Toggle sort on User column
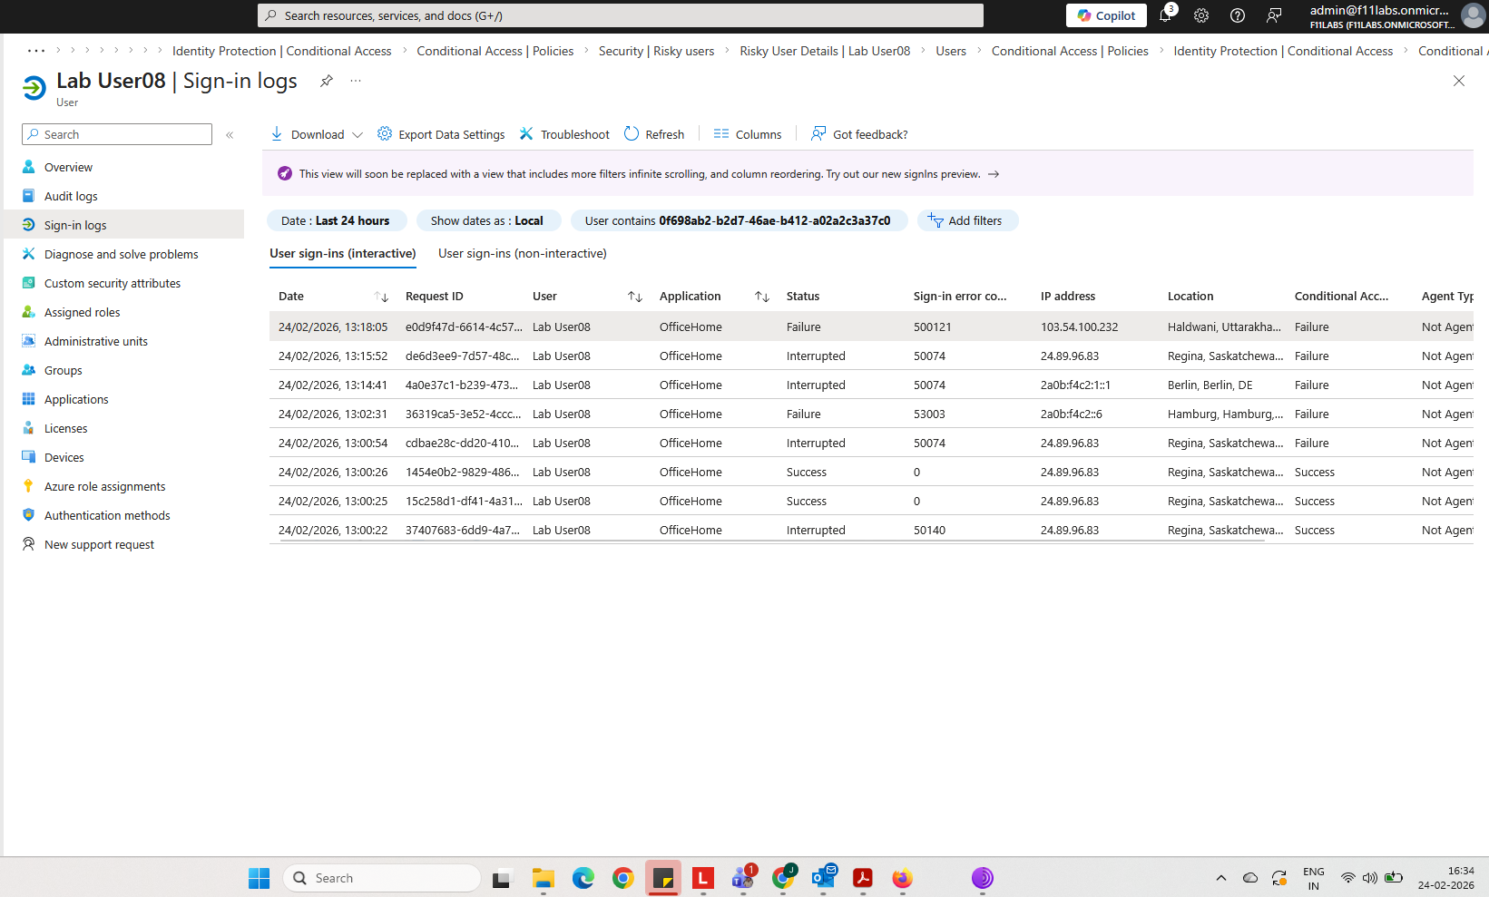The width and height of the screenshot is (1489, 897). tap(635, 297)
